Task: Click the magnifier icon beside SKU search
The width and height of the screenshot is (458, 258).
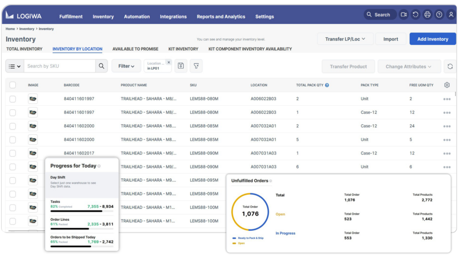Action: [x=102, y=66]
